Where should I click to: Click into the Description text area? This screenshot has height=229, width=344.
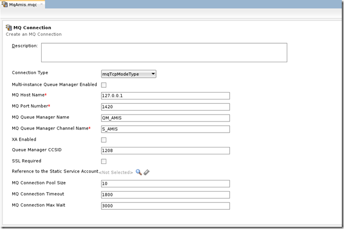[164, 53]
